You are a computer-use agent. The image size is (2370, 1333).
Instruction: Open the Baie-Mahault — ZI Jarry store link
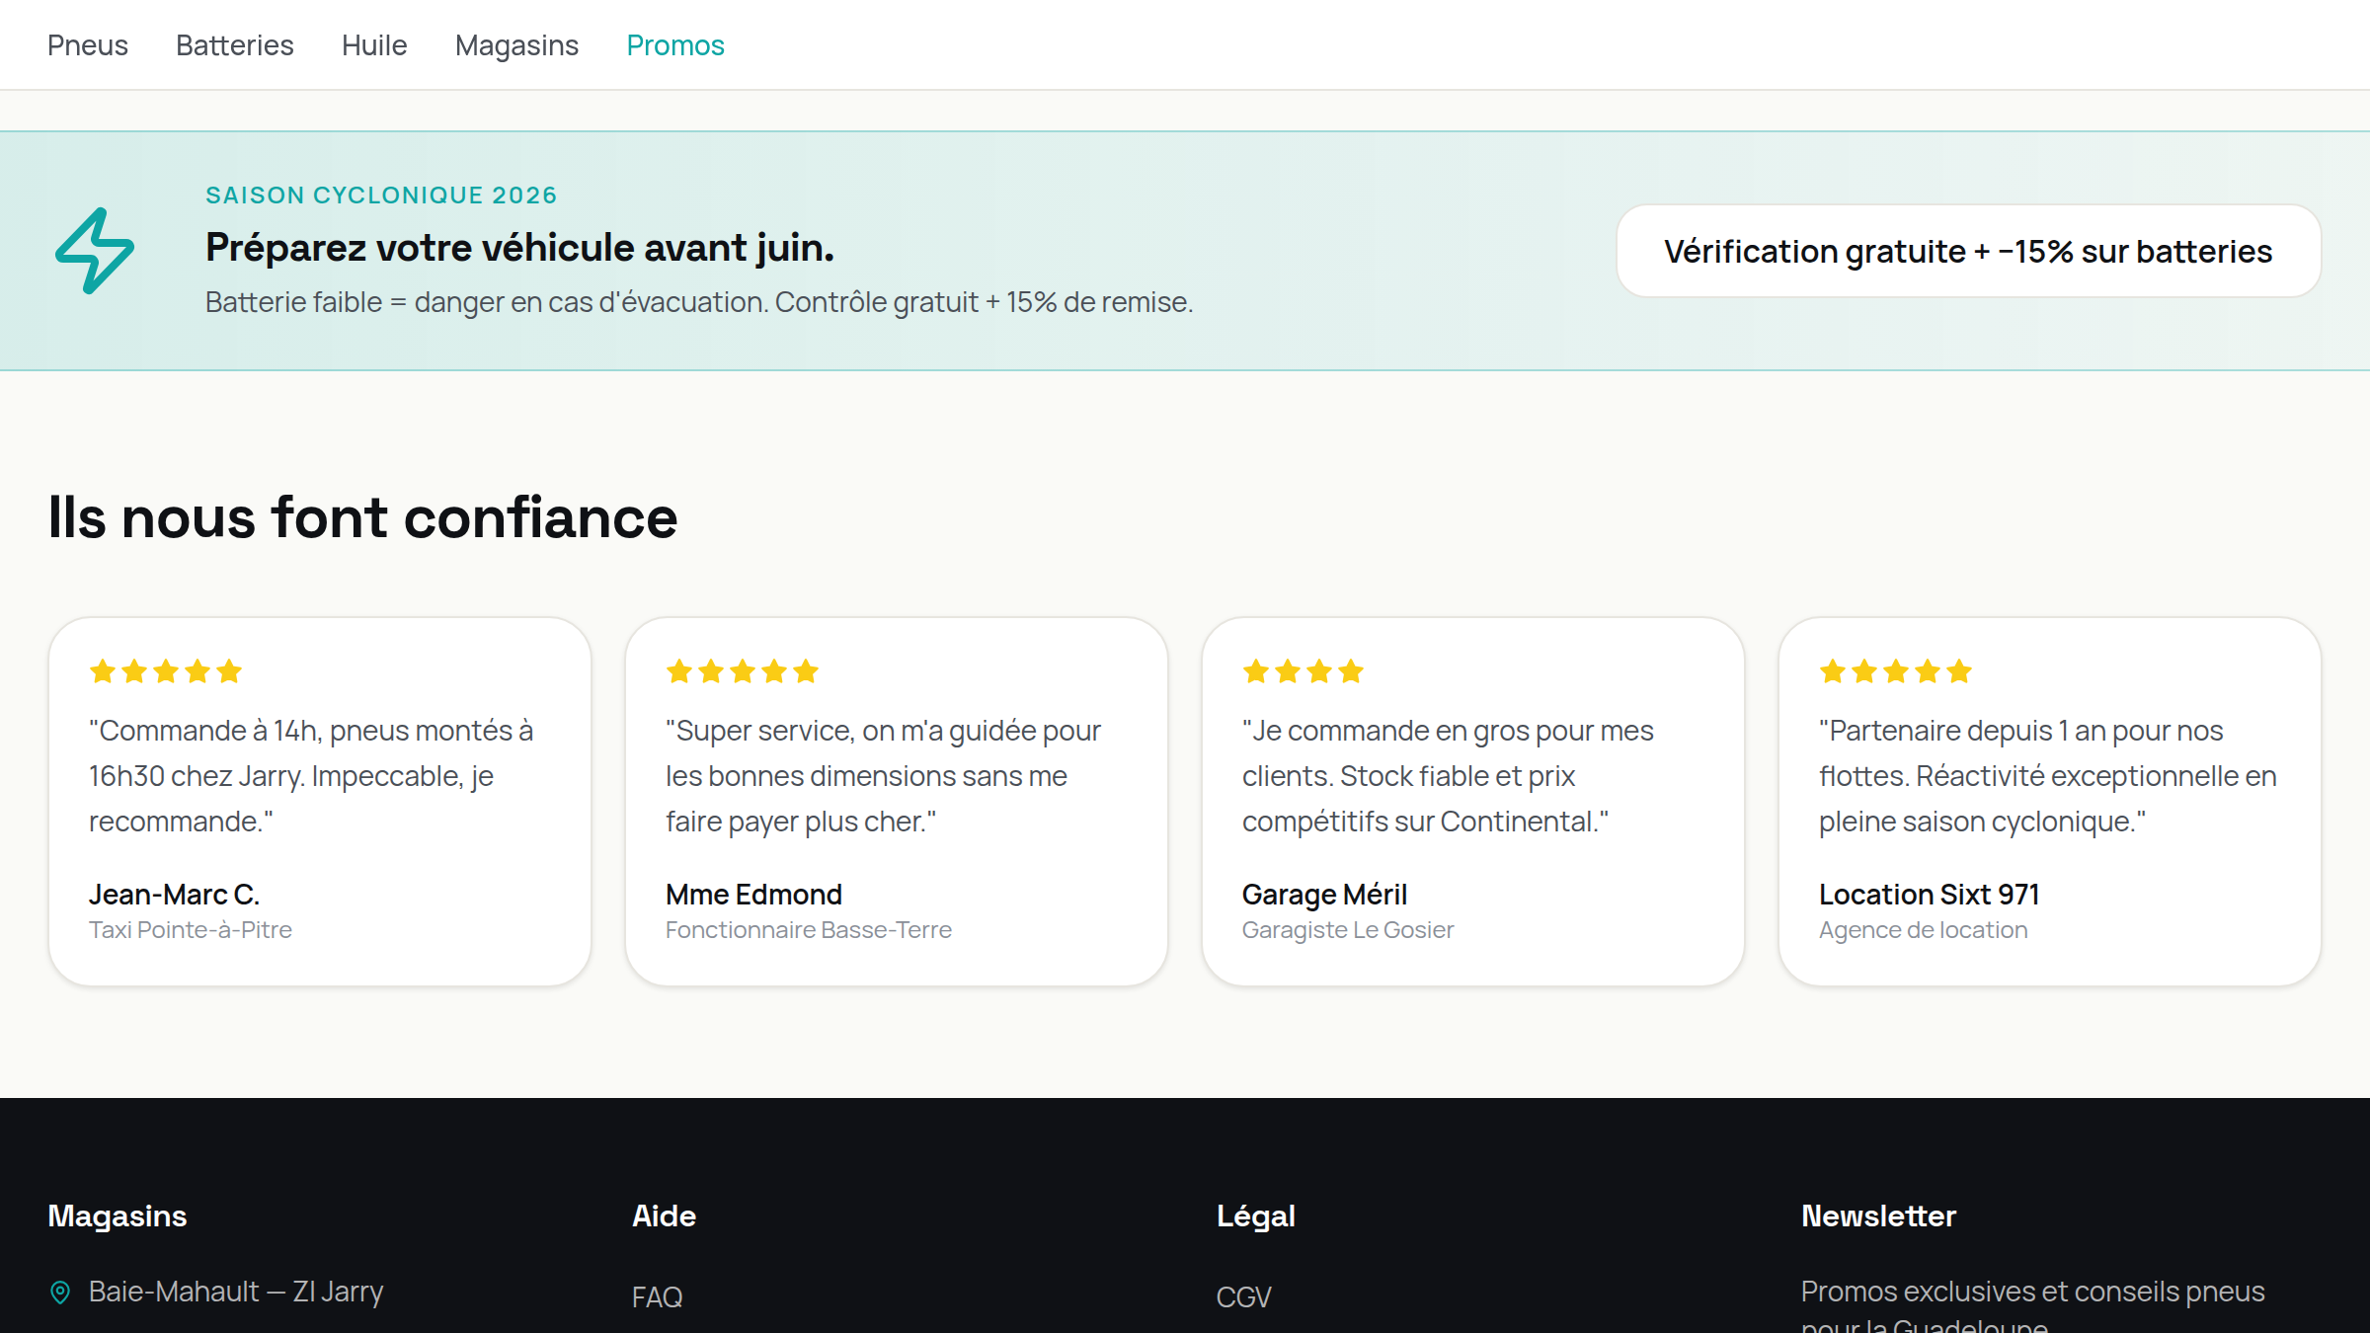pos(236,1292)
